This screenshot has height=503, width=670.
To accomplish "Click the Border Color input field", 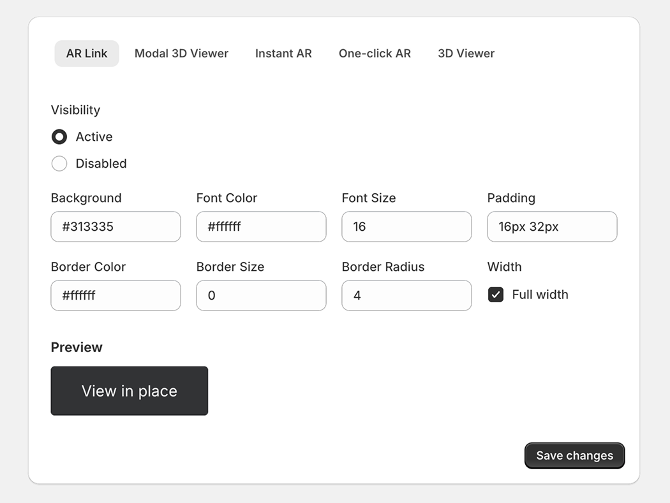I will click(115, 296).
